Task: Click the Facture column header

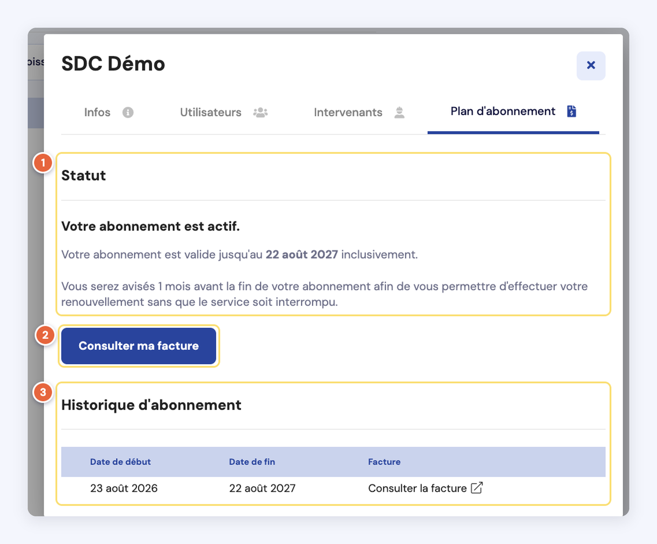Action: pyautogui.click(x=384, y=462)
